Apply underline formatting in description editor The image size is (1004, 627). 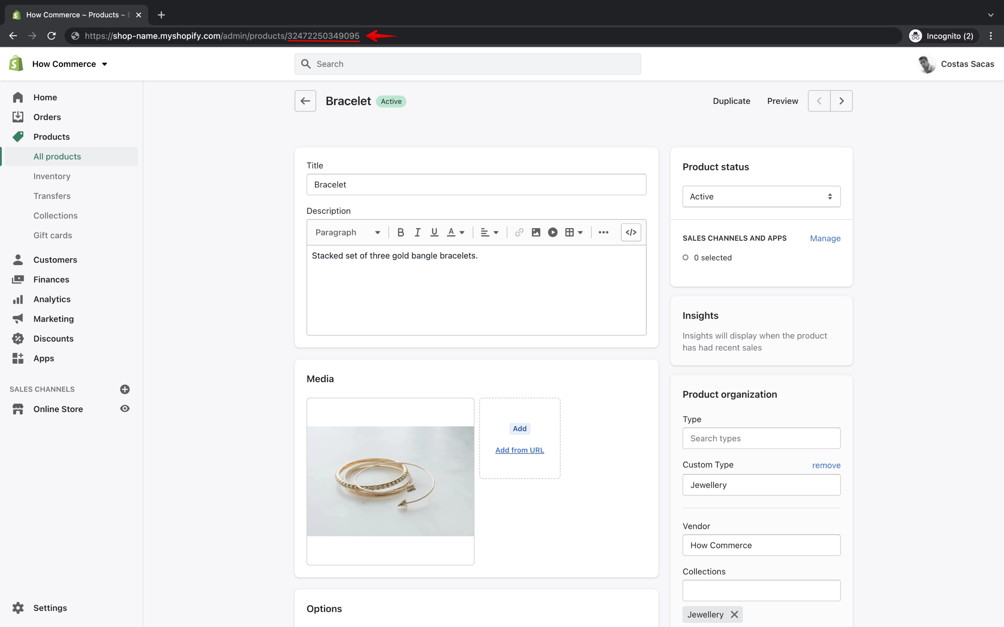click(434, 232)
